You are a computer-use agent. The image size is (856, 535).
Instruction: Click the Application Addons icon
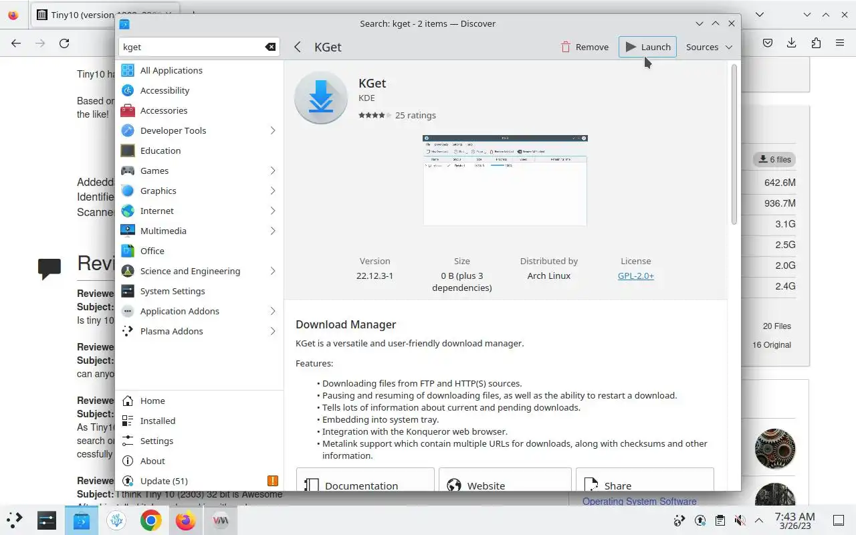128,311
